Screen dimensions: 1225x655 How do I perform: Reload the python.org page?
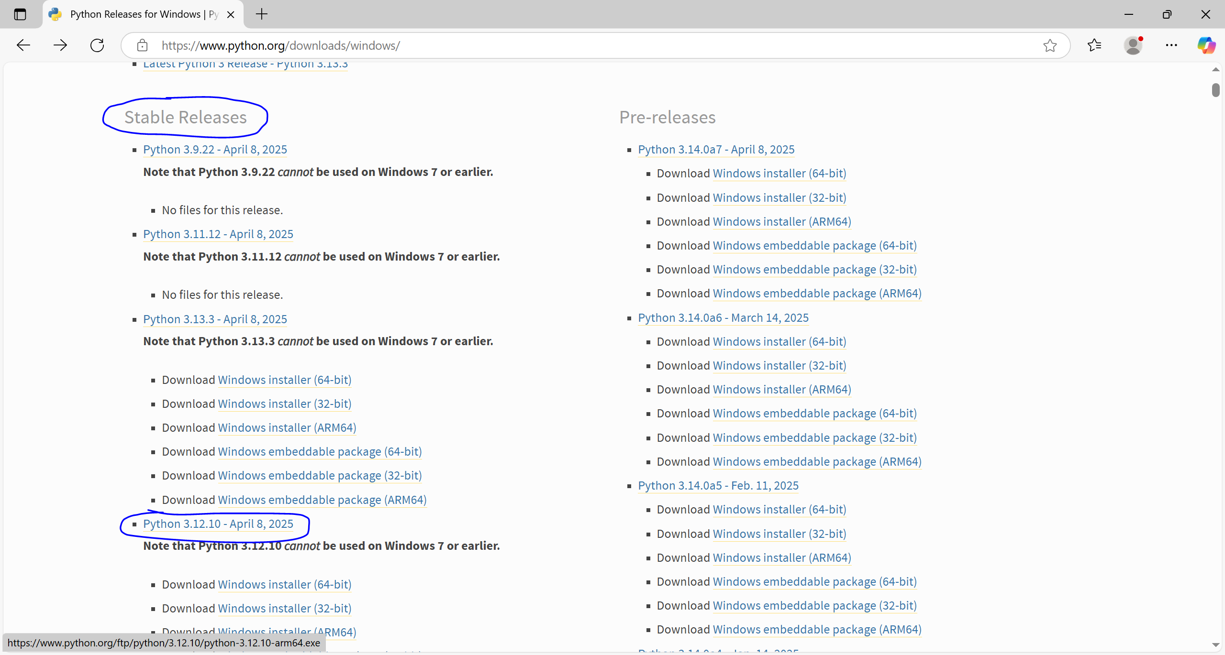[97, 45]
